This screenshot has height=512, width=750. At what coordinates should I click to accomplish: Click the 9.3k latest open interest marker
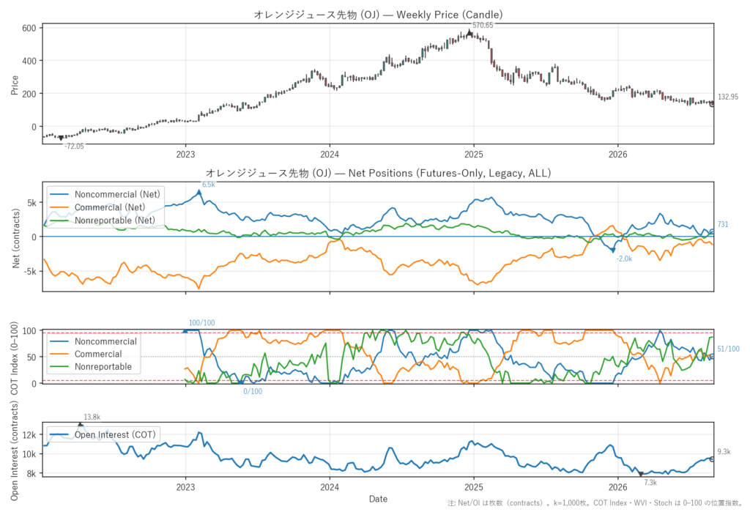pos(712,459)
